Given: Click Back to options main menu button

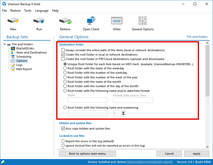Looking at the screenshot, I should [87, 154].
